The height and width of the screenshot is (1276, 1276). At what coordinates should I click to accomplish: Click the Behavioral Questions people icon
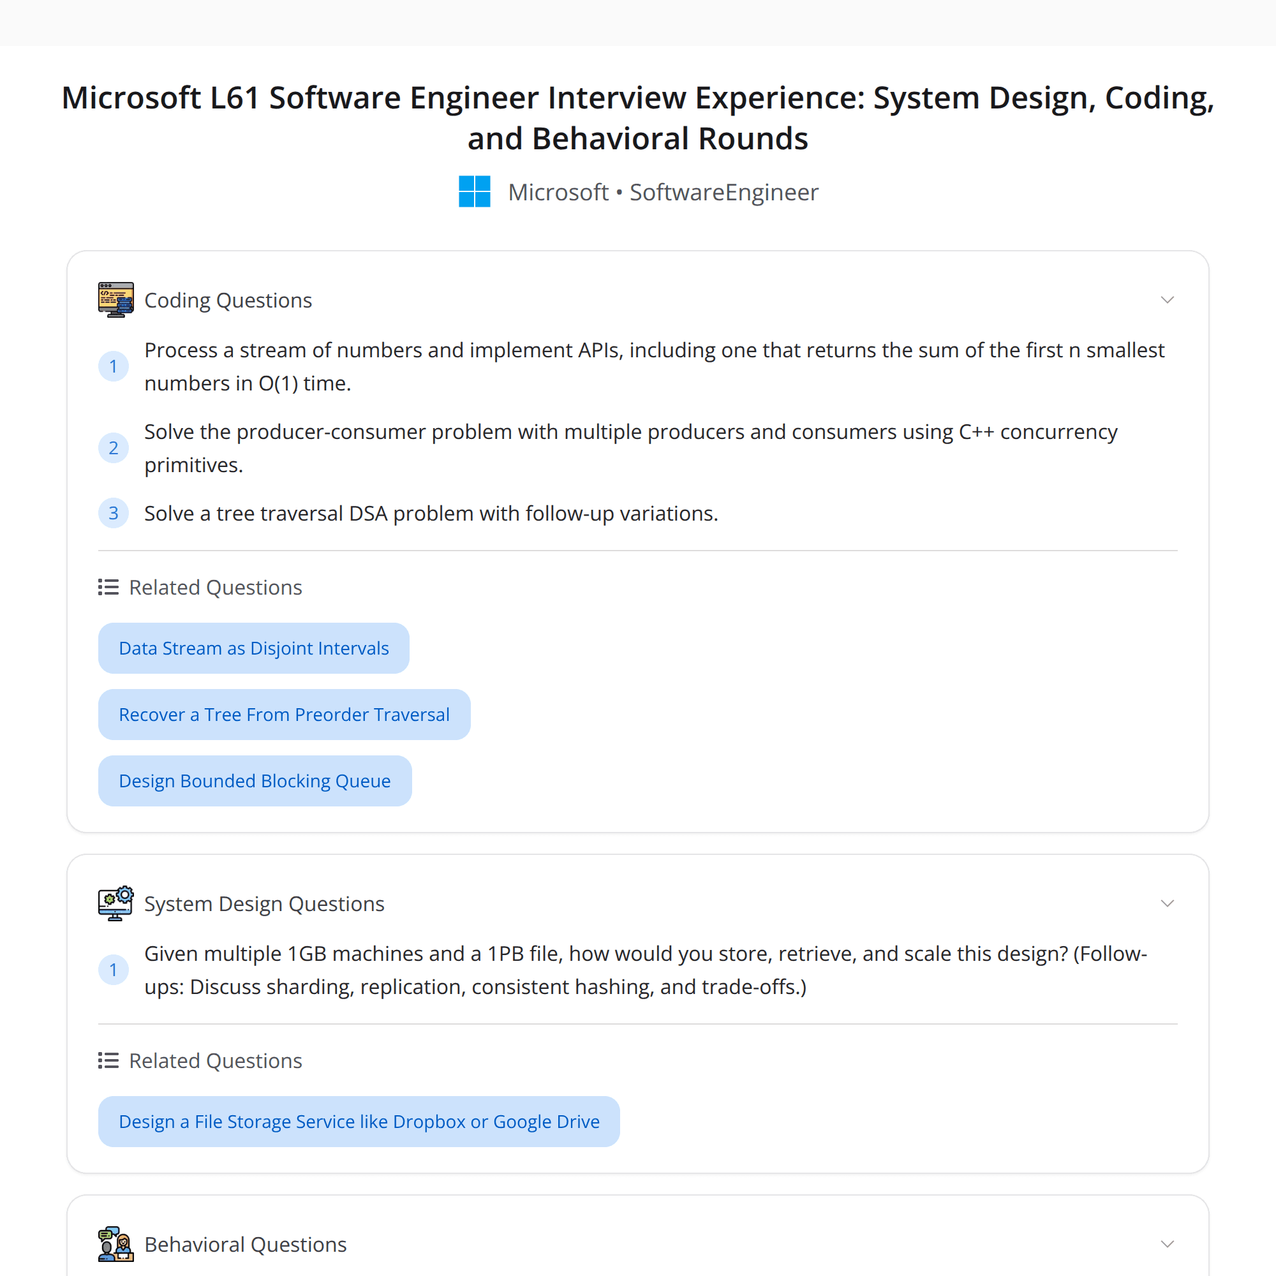pyautogui.click(x=115, y=1244)
